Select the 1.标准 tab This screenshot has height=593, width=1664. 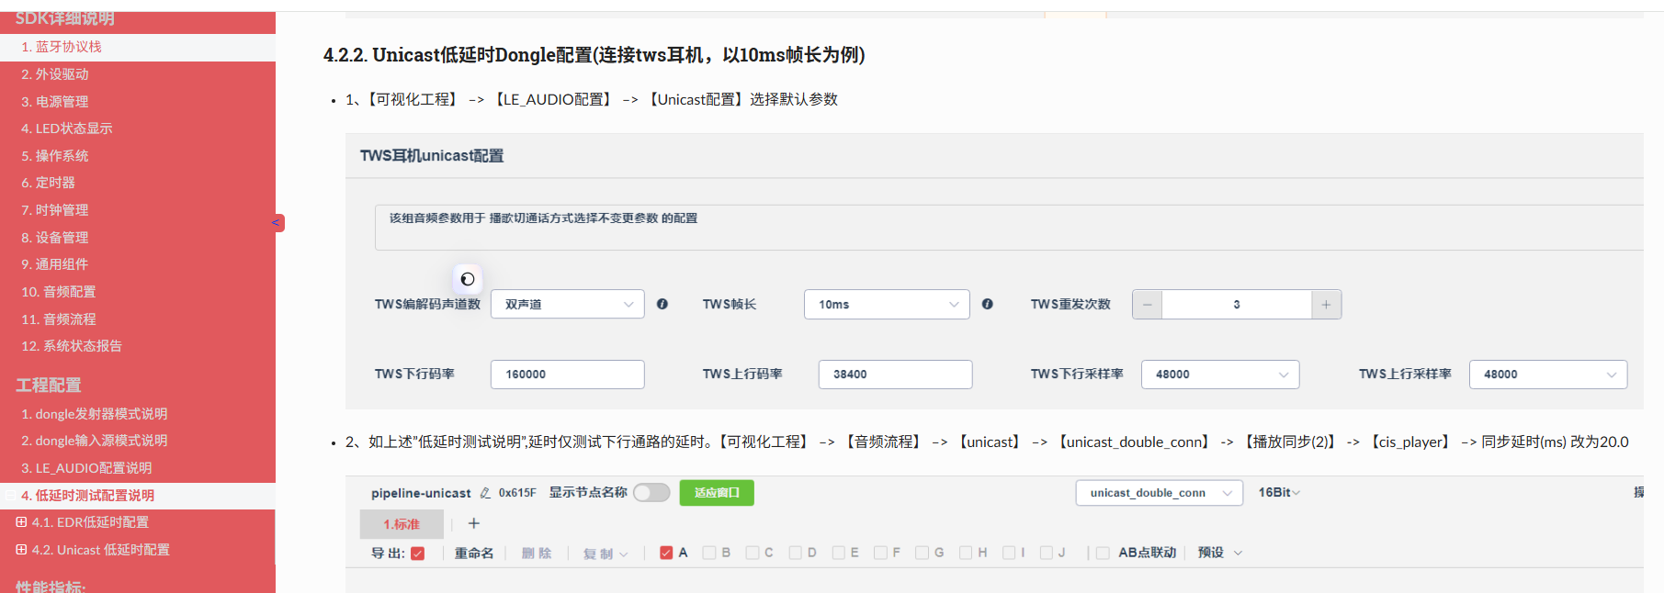pyautogui.click(x=402, y=524)
